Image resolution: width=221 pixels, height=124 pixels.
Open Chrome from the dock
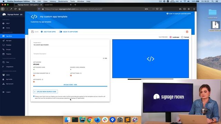pos(90,120)
